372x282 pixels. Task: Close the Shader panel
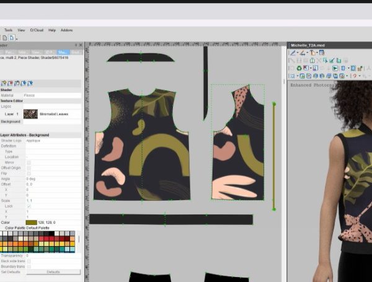(81, 45)
